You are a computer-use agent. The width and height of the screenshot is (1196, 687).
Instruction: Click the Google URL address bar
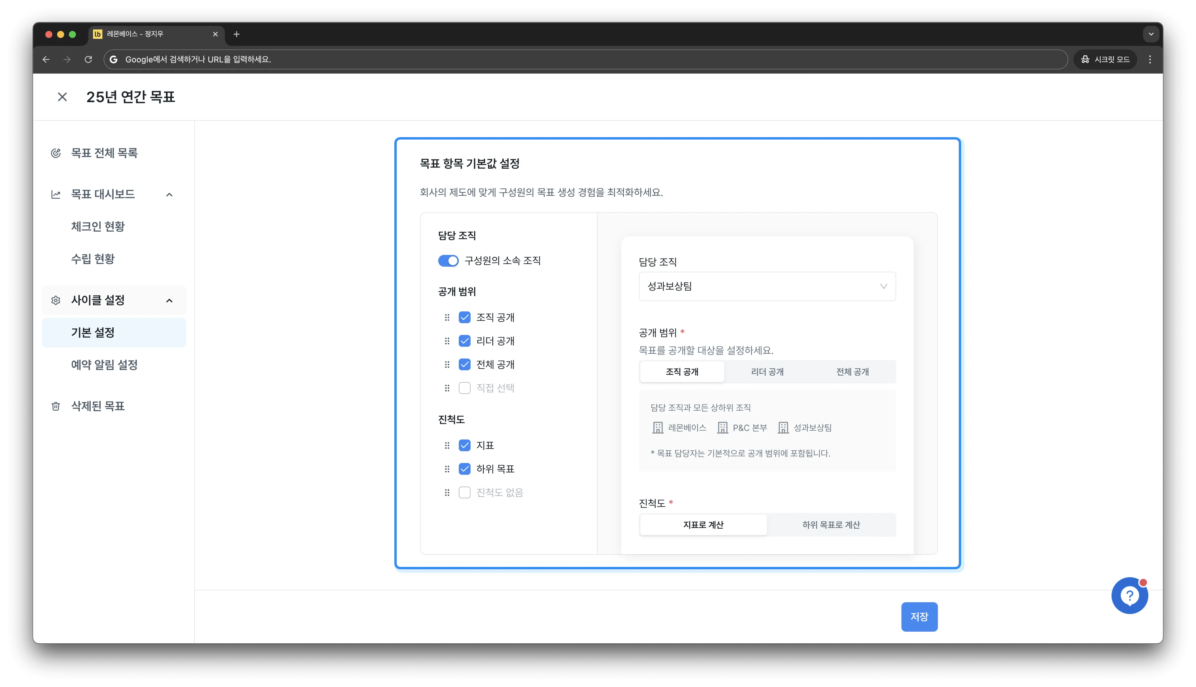(x=585, y=59)
